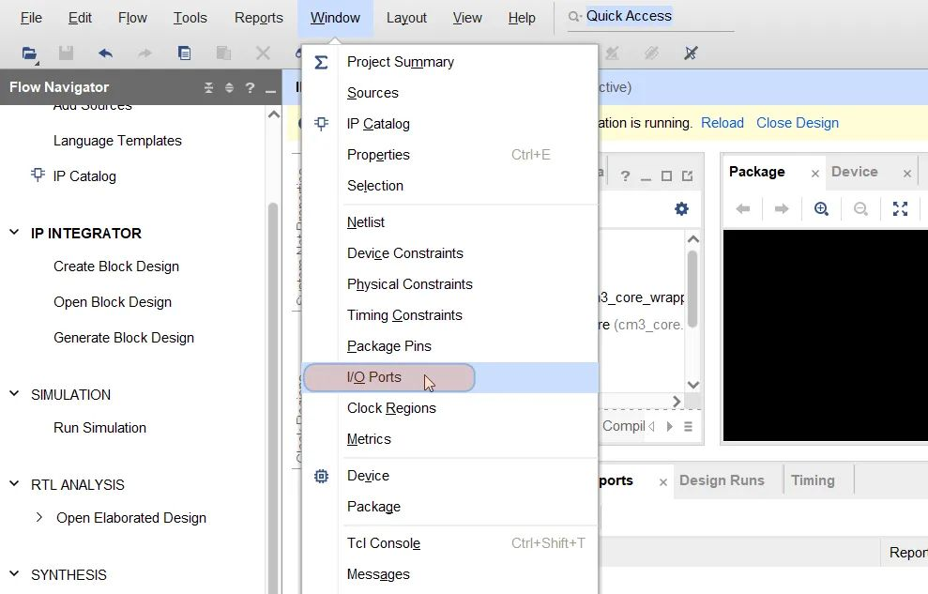
Task: Collapse the SIMULATION section
Action: coord(15,393)
